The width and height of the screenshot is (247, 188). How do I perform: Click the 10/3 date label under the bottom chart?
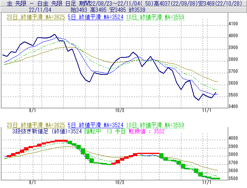click(x=120, y=182)
